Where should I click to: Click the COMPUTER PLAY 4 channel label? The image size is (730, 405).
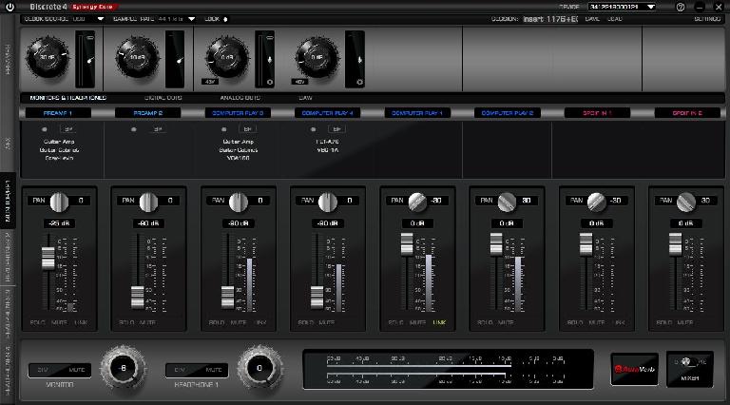coord(327,113)
